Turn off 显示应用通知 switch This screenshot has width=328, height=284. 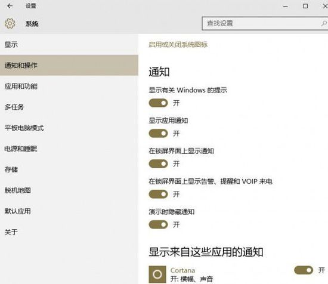158,133
